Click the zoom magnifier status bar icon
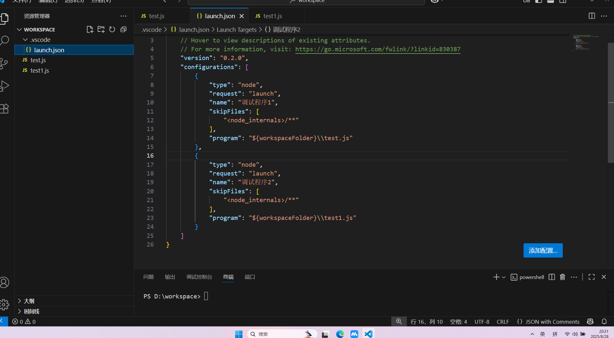 click(399, 321)
